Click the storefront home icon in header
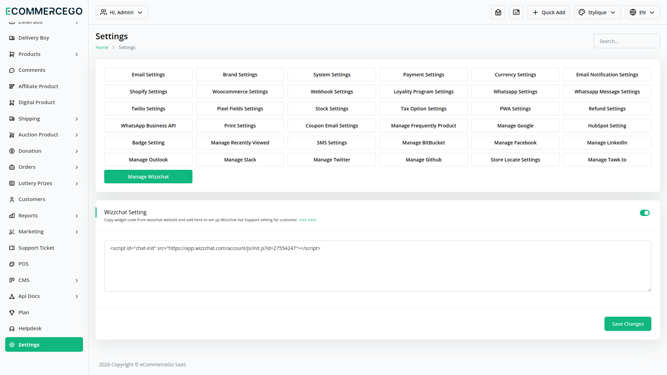The height and width of the screenshot is (375, 667). [498, 12]
